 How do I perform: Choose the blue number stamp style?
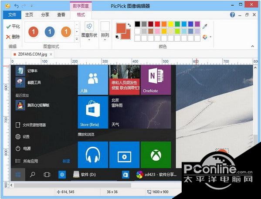coord(50,32)
